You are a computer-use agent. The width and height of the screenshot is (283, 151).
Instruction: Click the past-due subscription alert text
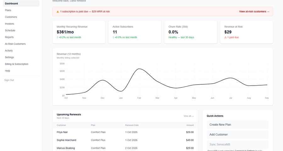(85, 11)
